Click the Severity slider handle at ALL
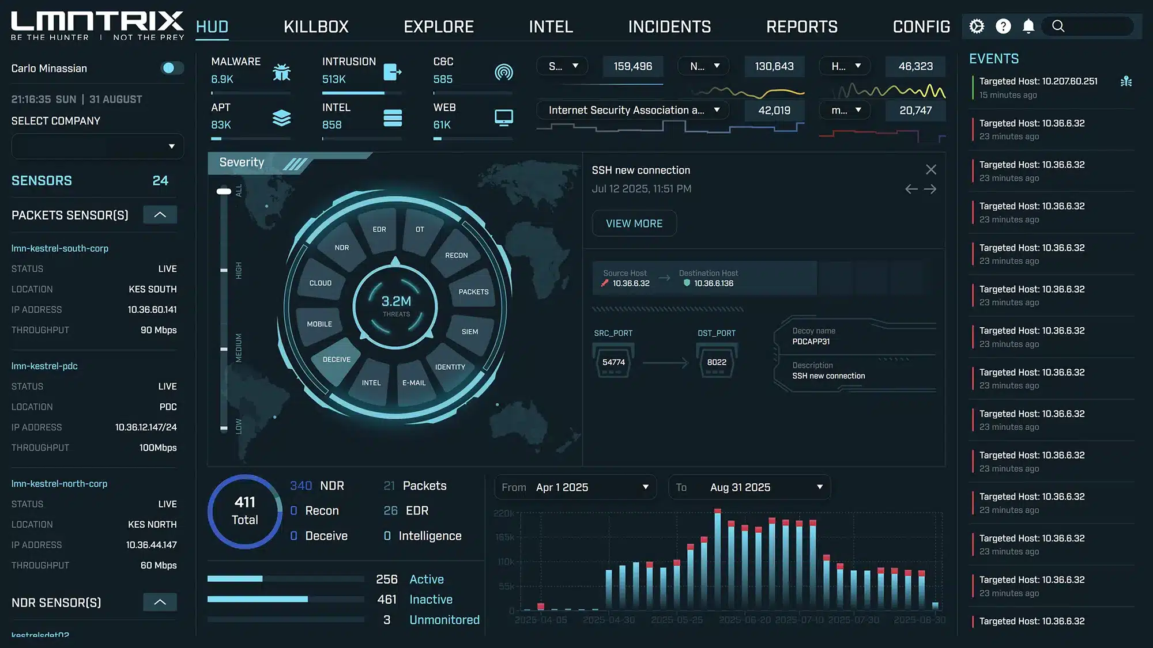 pos(224,191)
